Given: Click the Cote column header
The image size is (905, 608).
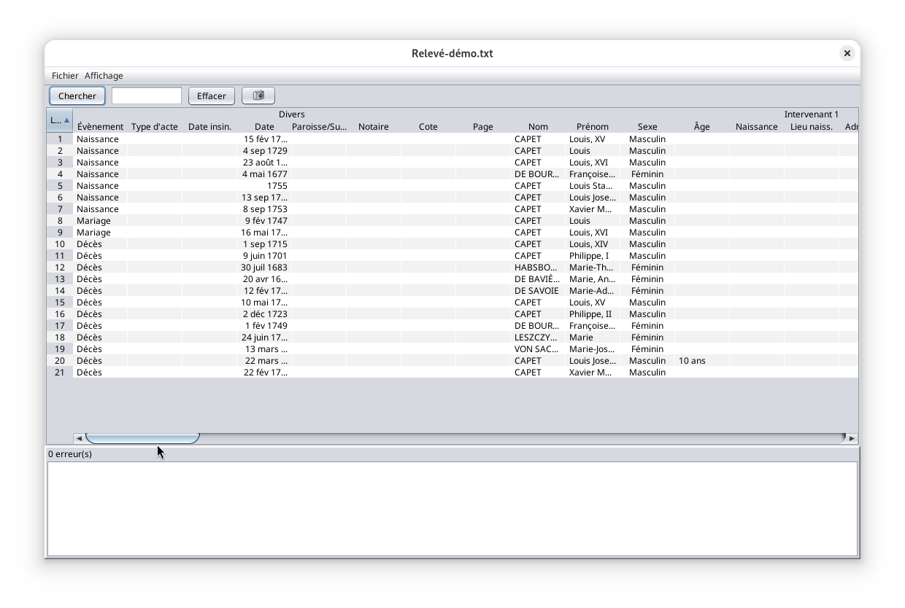Looking at the screenshot, I should 428,127.
